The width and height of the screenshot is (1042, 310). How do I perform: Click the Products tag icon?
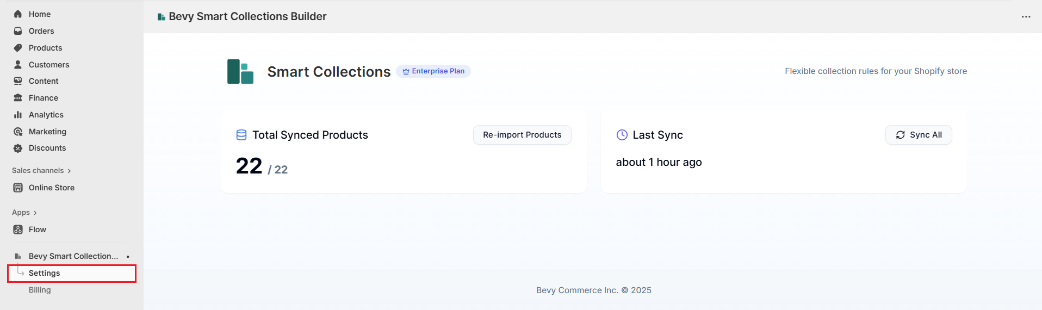(18, 48)
